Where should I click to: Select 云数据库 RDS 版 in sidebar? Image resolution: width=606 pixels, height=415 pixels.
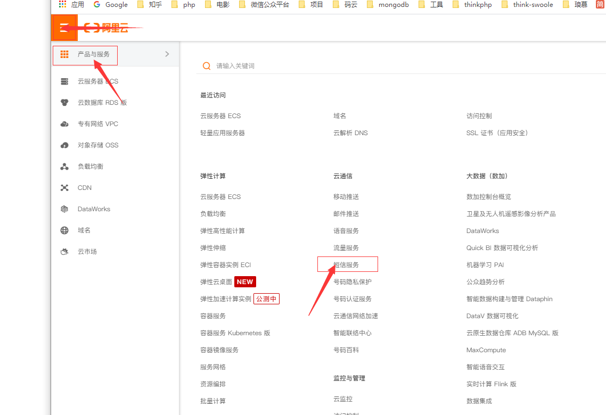point(102,103)
